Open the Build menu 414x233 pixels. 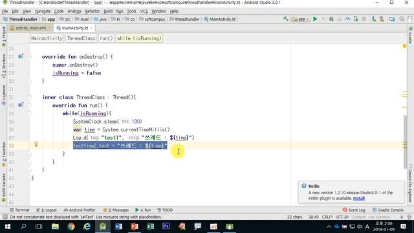click(108, 11)
